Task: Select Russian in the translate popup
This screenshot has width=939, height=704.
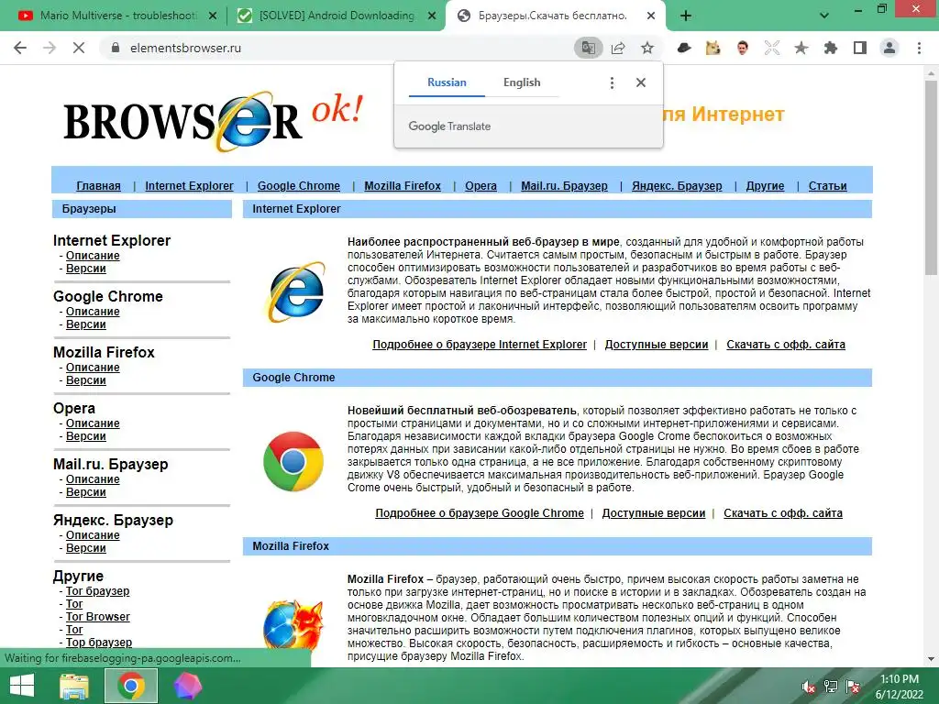Action: (447, 82)
